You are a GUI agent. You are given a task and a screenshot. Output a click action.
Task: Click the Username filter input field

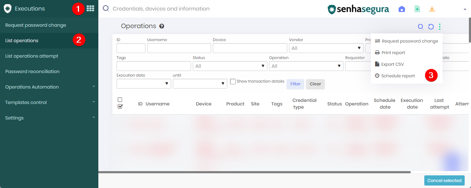(x=179, y=48)
